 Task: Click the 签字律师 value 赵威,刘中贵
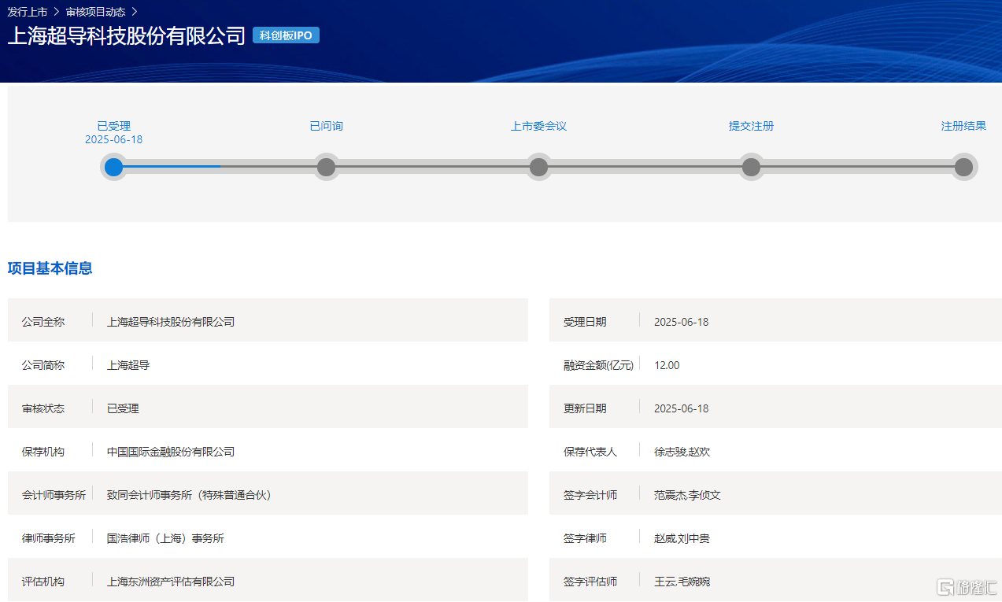click(x=682, y=538)
